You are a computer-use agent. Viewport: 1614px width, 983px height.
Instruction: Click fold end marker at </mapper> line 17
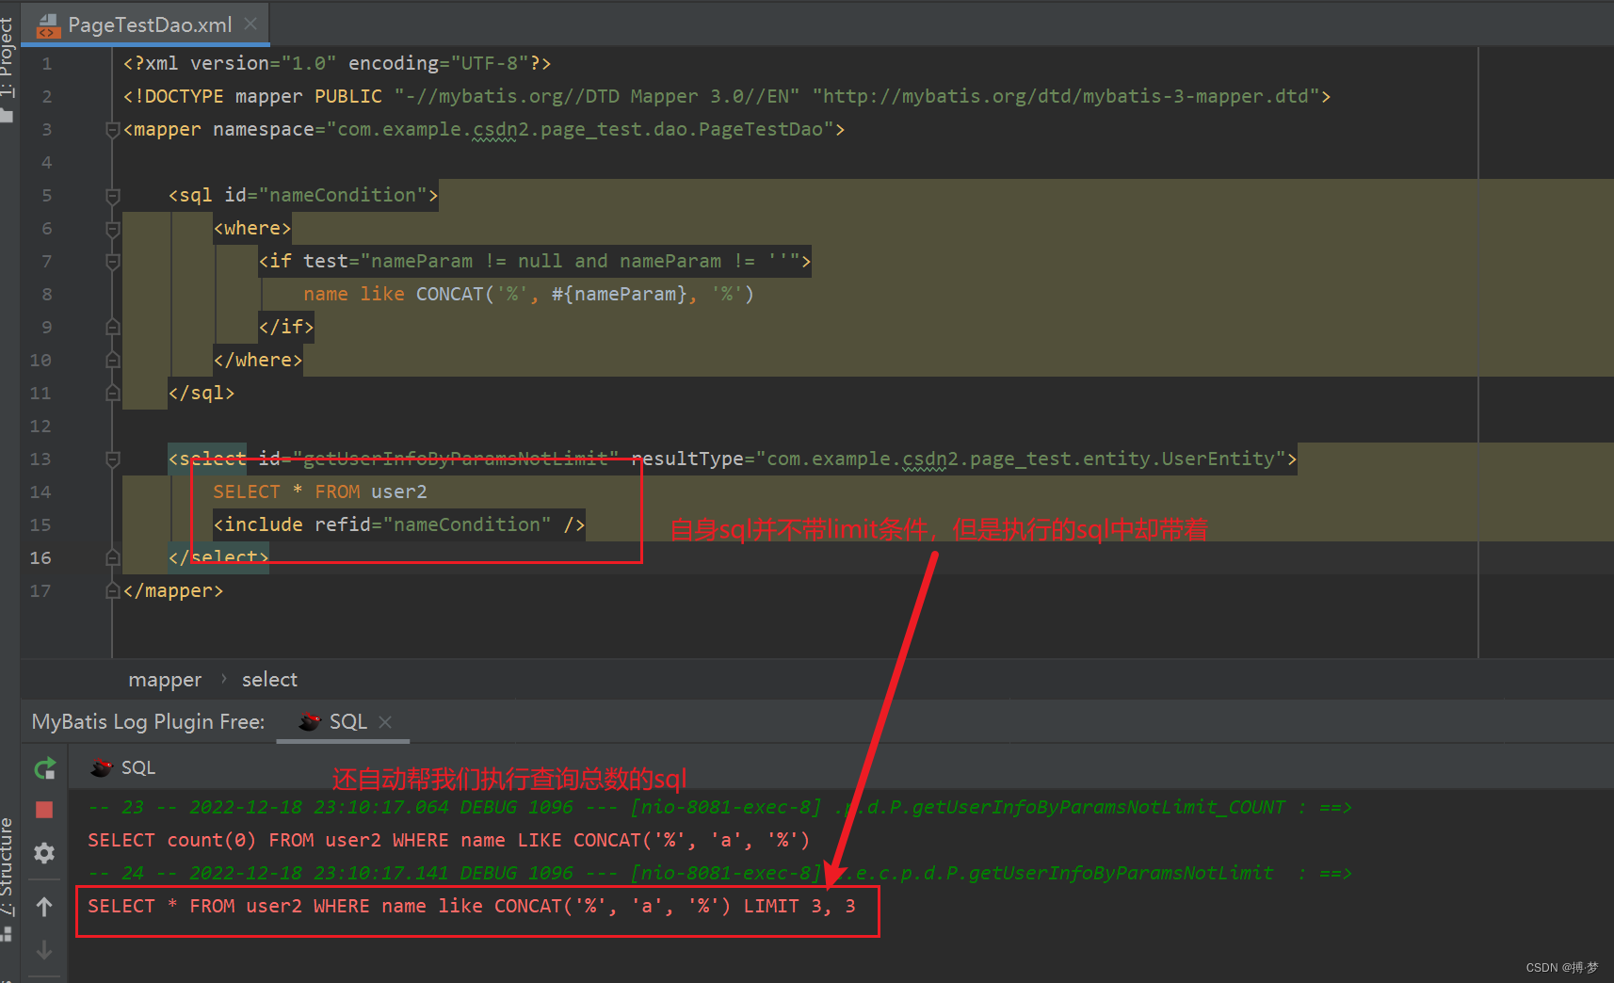coord(113,590)
